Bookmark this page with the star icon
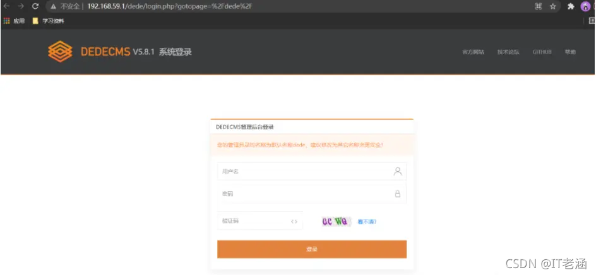This screenshot has height=275, width=596. (553, 6)
